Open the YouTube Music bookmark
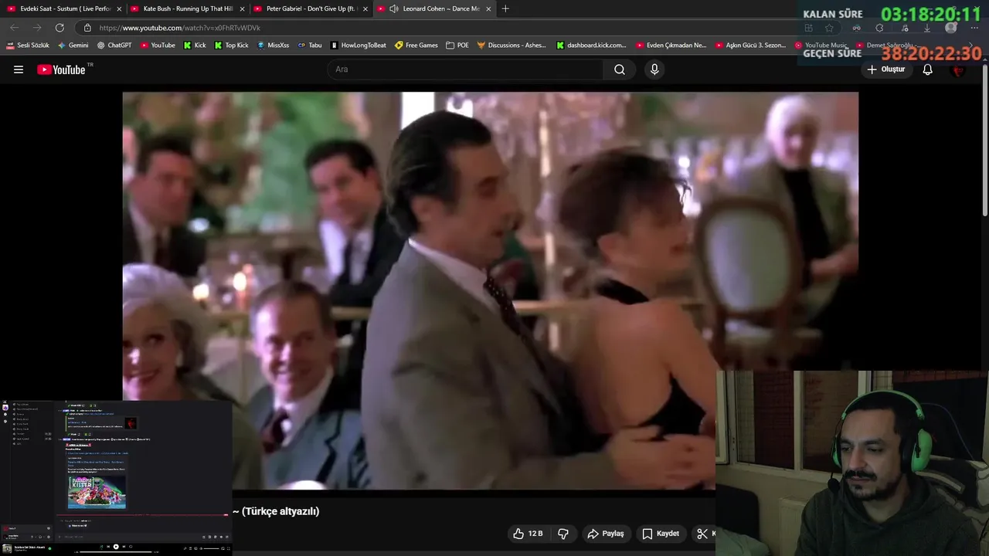 tap(821, 46)
